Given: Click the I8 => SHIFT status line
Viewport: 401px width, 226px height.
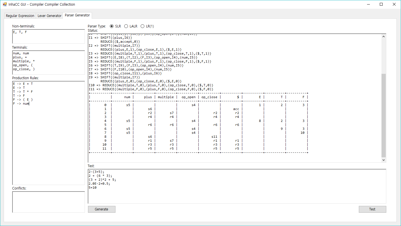Looking at the screenshot, I should (x=125, y=74).
